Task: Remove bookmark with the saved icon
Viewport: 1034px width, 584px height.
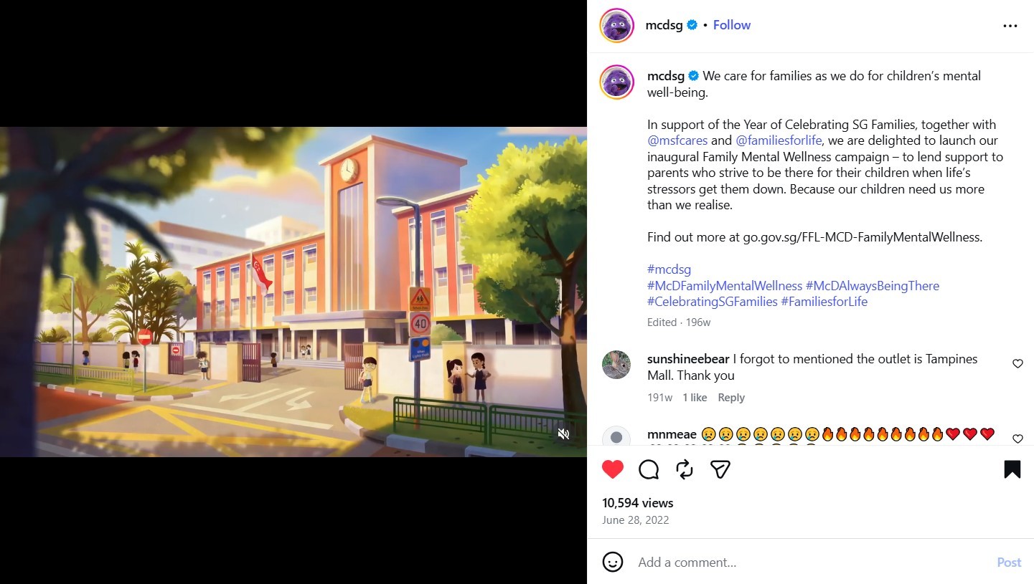Action: 1012,469
